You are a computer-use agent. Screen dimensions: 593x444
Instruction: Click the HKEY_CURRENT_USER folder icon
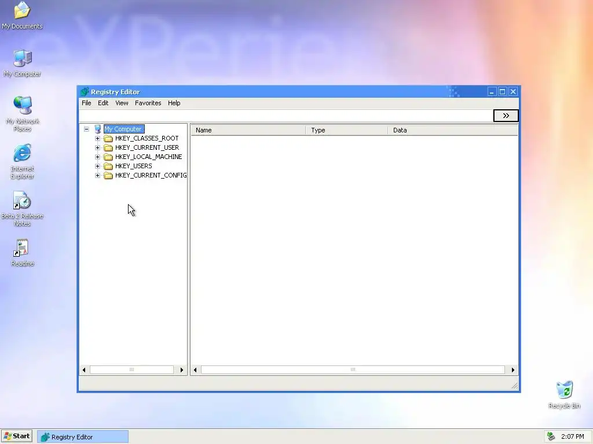coord(108,147)
